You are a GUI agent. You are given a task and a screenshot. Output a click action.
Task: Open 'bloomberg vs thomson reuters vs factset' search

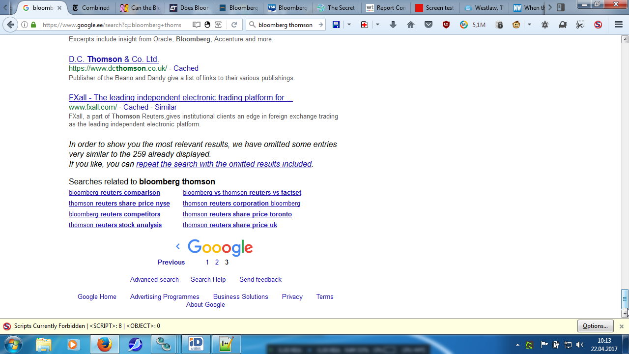click(242, 192)
